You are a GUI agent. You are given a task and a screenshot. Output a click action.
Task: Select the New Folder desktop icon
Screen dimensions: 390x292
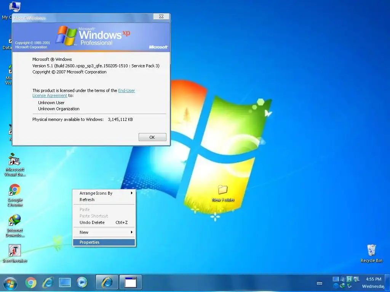pos(223,194)
